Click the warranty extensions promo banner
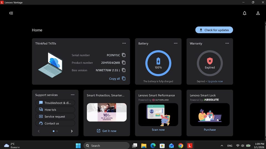This screenshot has height=149, width=266. point(107,112)
